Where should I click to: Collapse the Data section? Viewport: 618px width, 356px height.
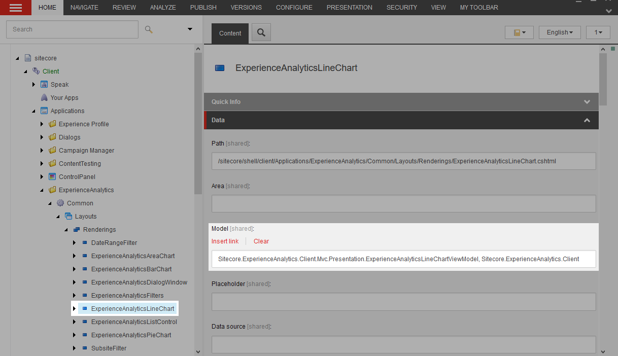pyautogui.click(x=401, y=120)
